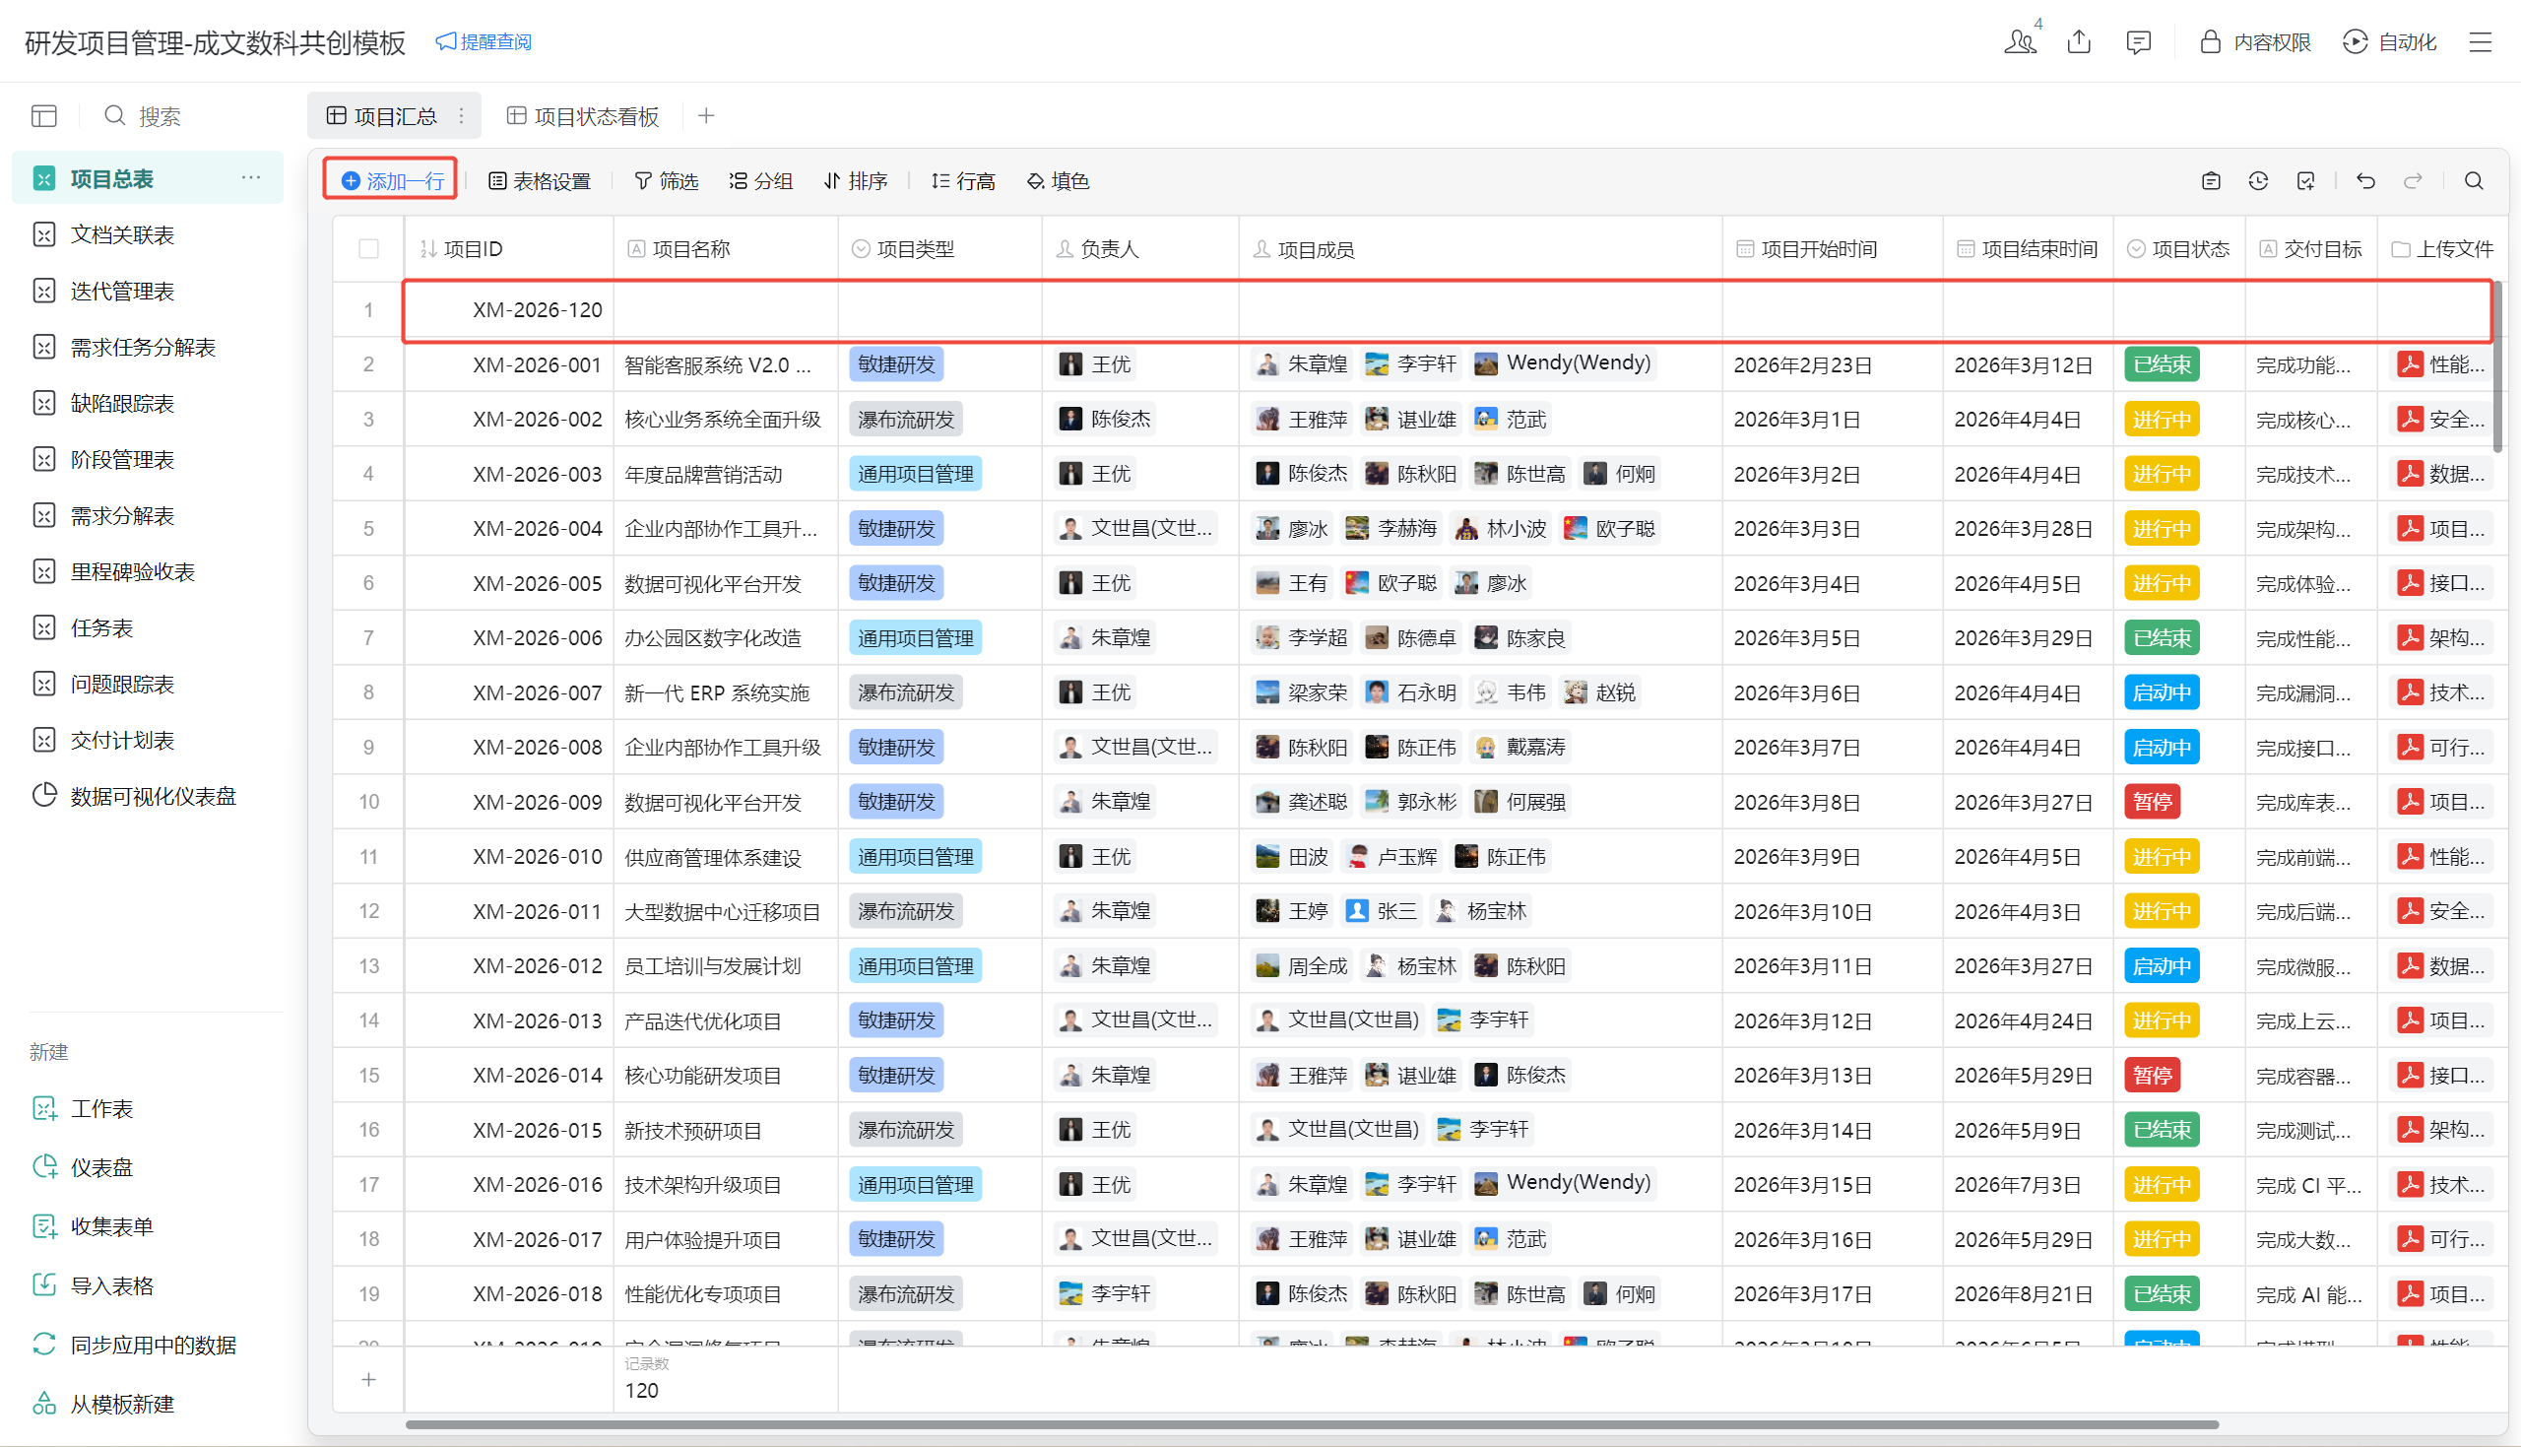Click the sidebar 搜索 search field

159,116
